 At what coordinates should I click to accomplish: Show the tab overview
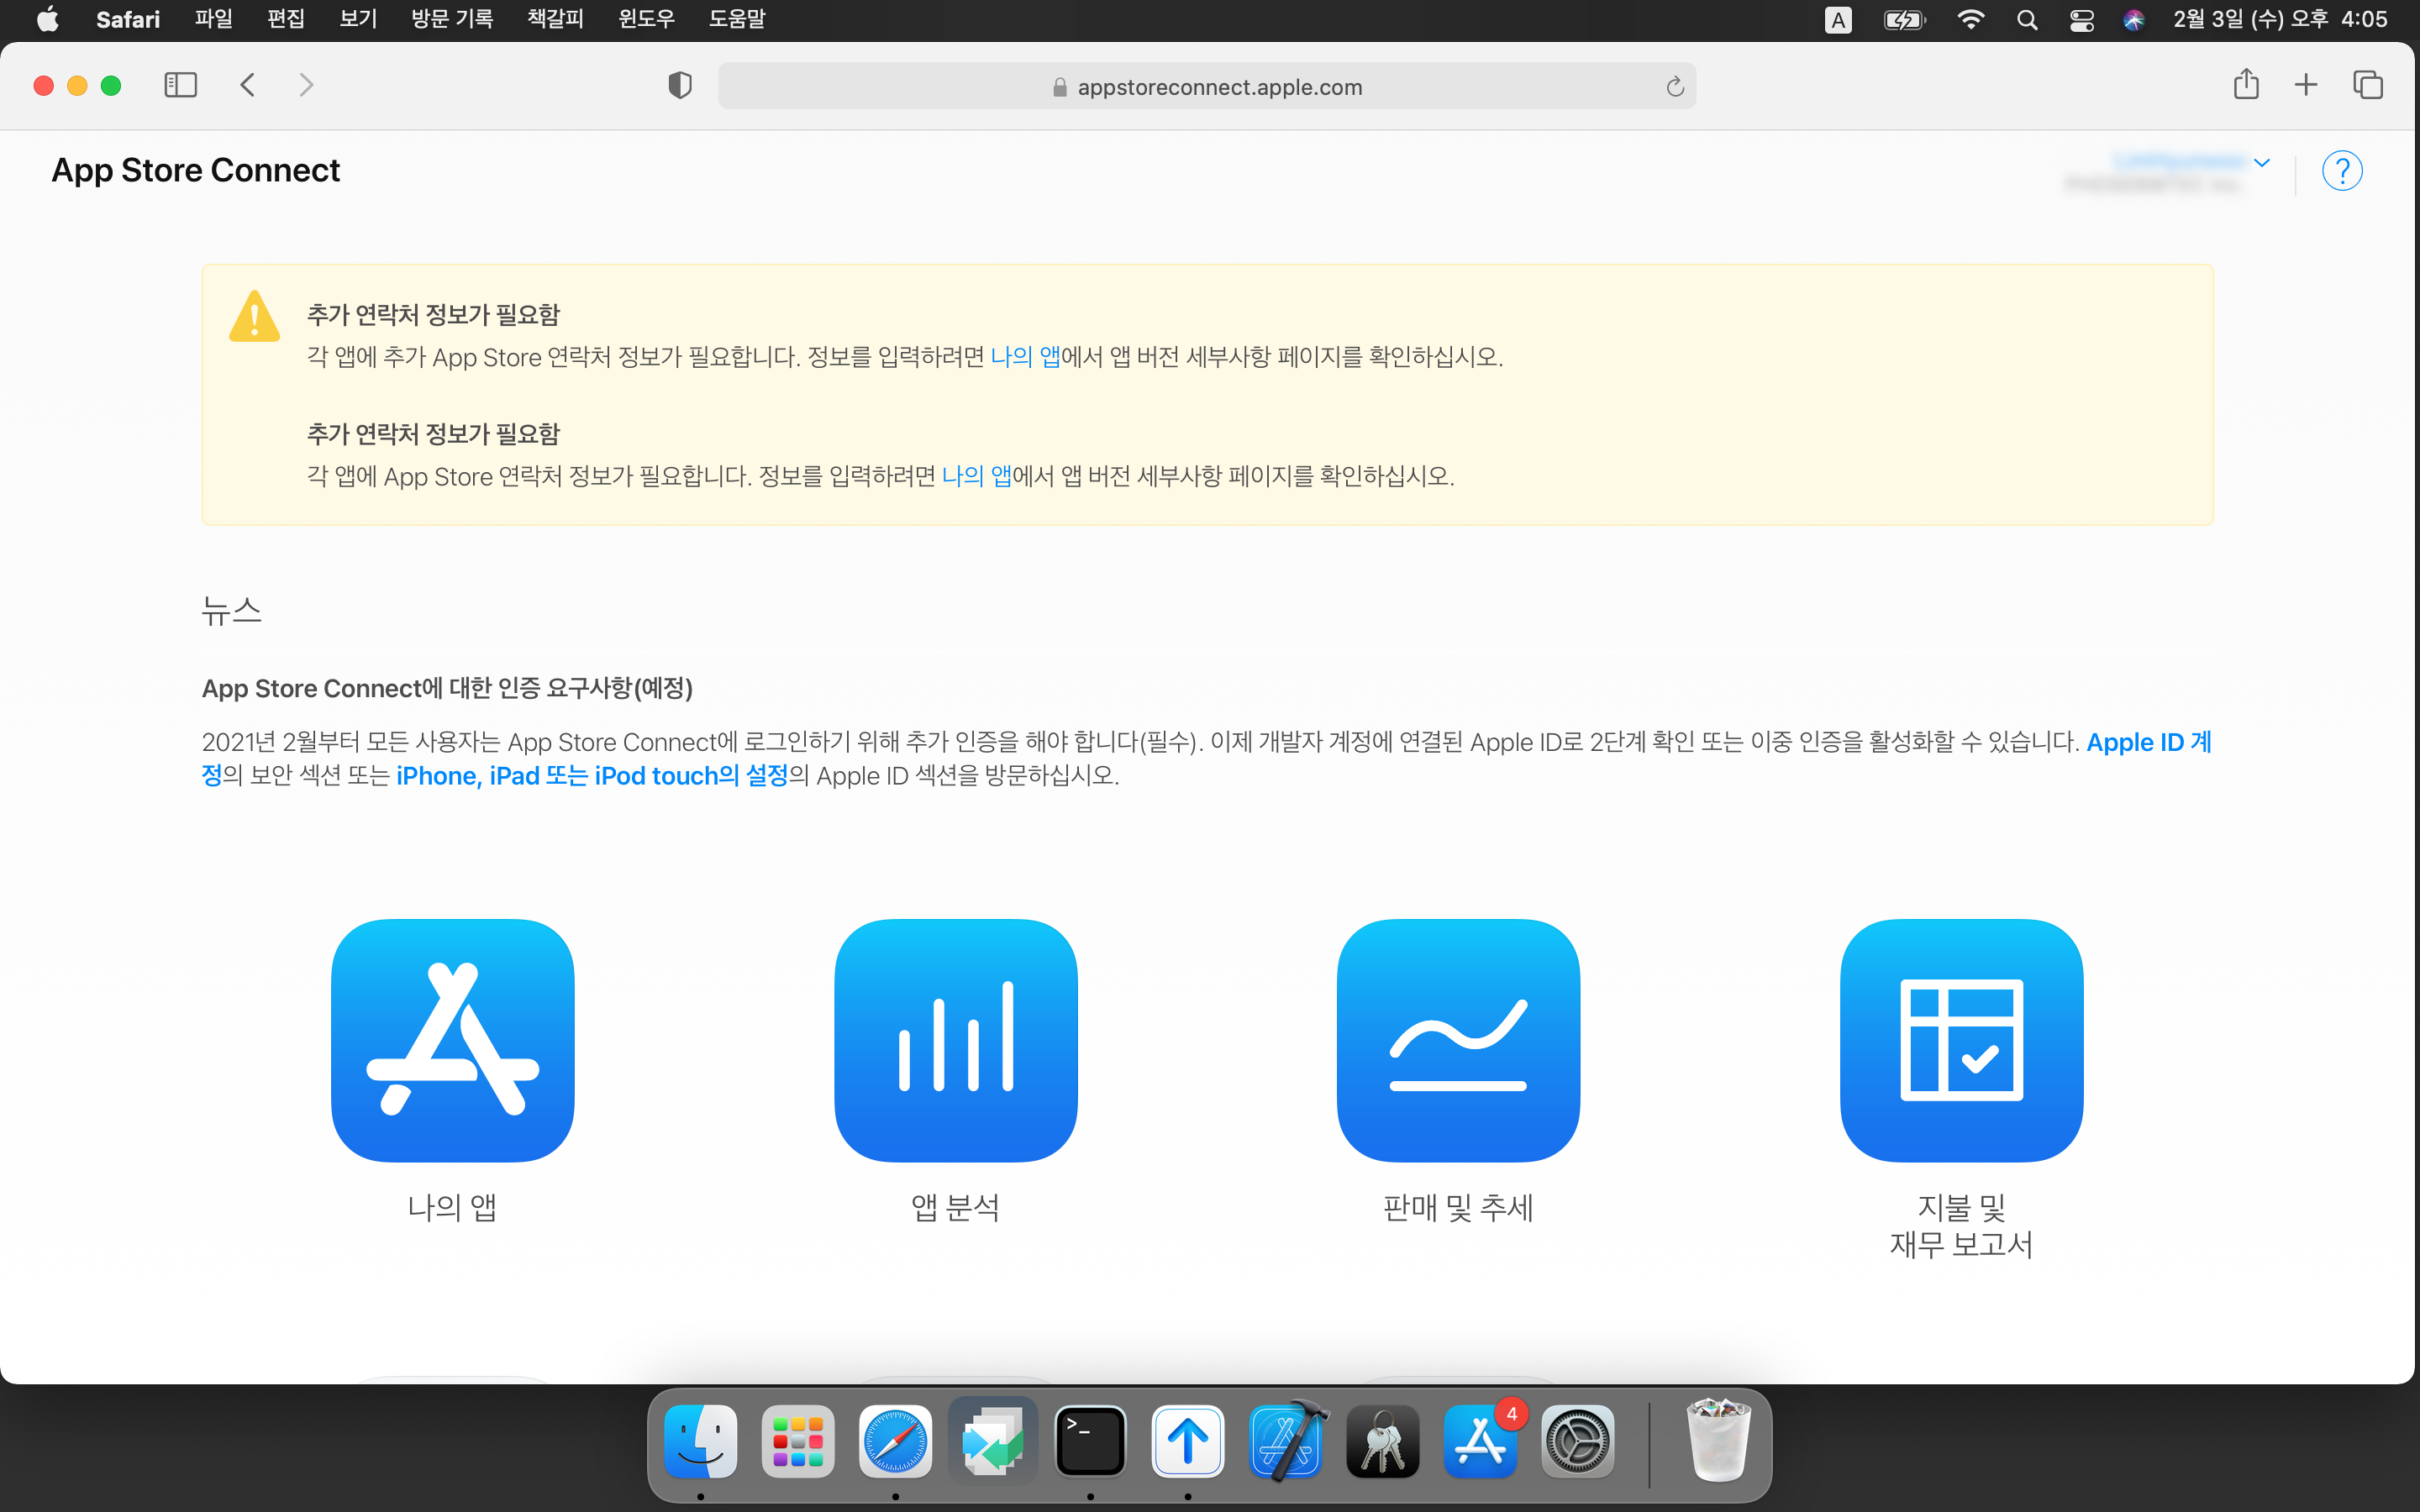coord(2367,85)
